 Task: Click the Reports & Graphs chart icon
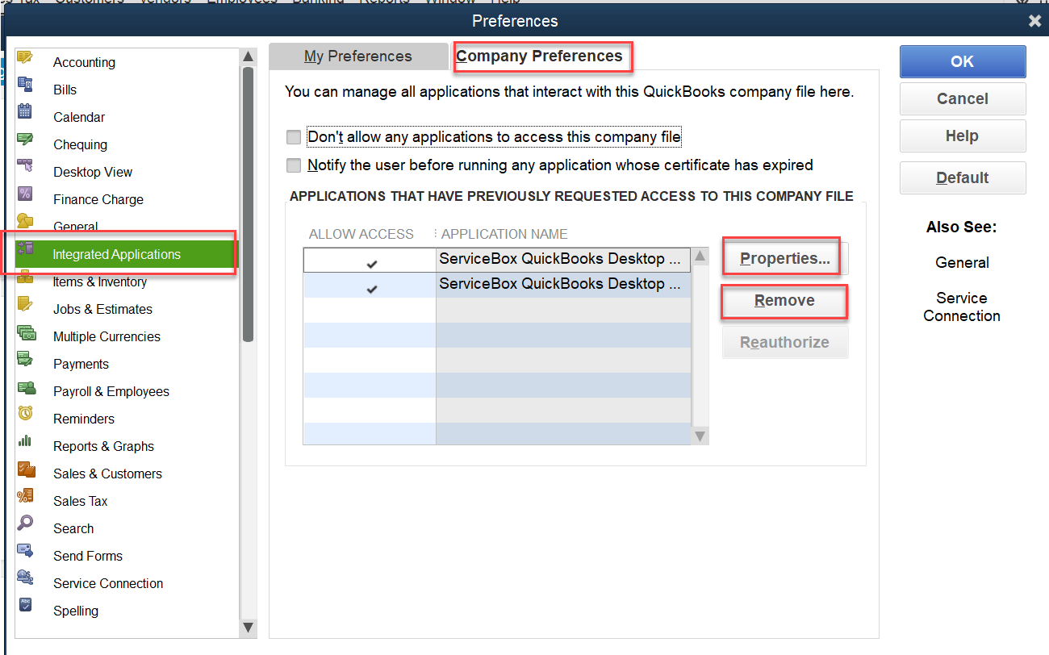25,440
